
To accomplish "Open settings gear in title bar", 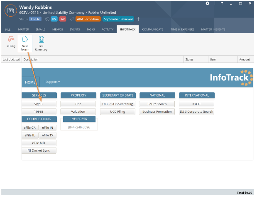I will (x=207, y=3).
